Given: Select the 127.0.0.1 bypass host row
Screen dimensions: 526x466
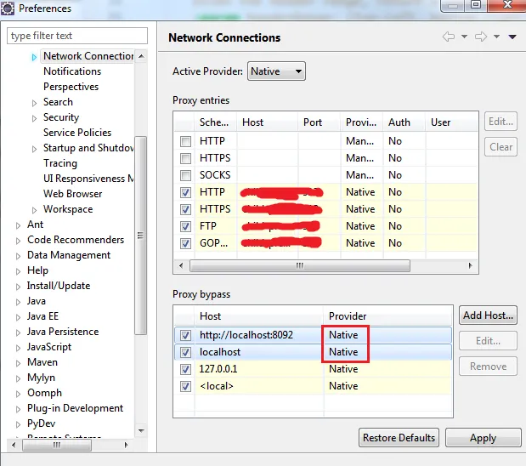Looking at the screenshot, I should [313, 369].
